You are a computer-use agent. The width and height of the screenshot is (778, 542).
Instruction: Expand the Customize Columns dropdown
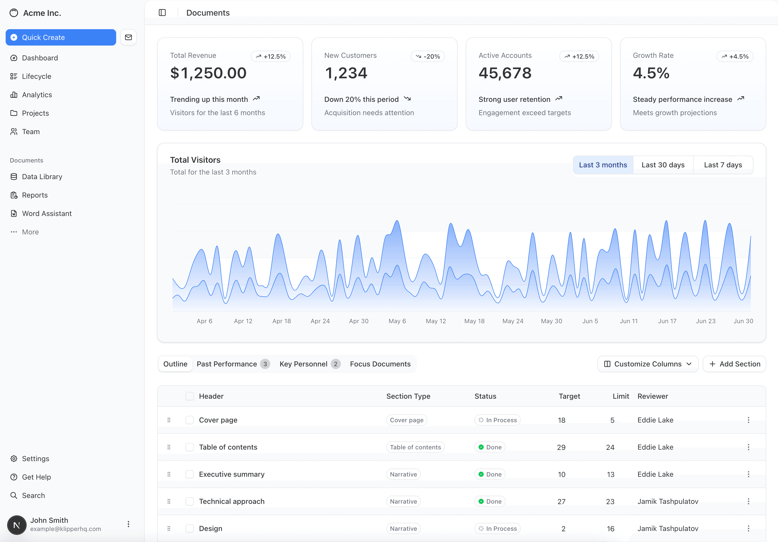pyautogui.click(x=647, y=364)
